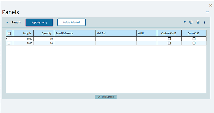
Task: Click the Cross Cut? column header
Action: tap(194, 33)
